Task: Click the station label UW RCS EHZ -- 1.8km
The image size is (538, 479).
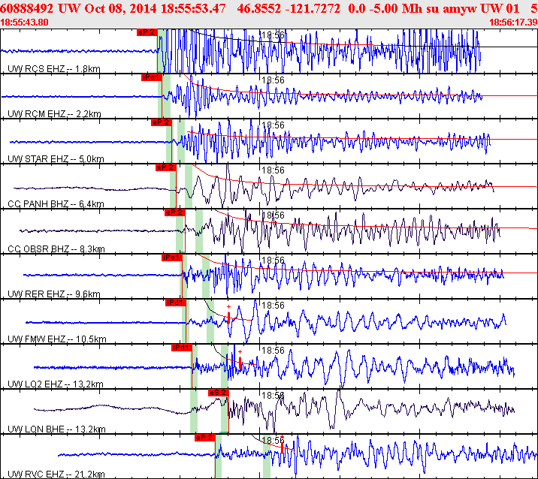Action: [x=54, y=69]
